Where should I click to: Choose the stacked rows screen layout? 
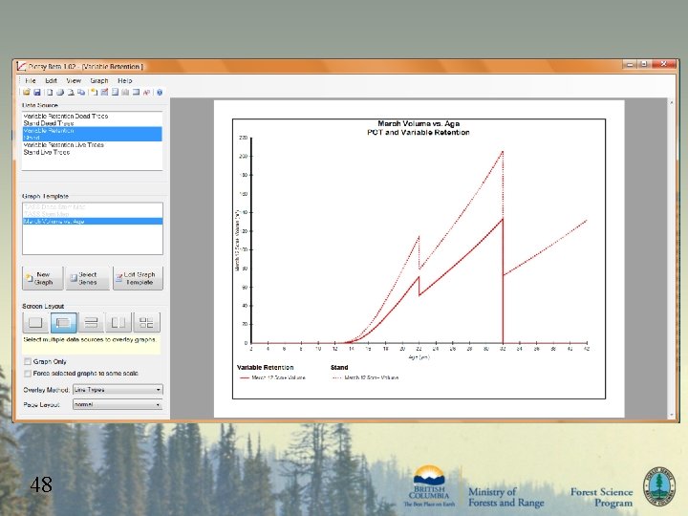coord(91,323)
